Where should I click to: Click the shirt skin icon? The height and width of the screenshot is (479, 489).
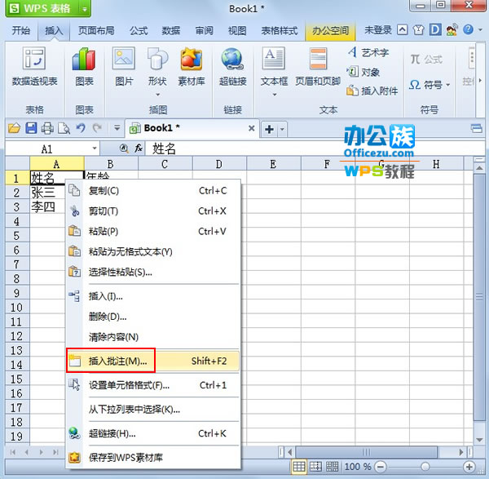[x=419, y=30]
